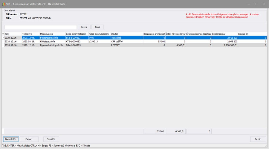The height and width of the screenshot is (149, 269).
Task: Click in the search text field
Action: [40, 27]
